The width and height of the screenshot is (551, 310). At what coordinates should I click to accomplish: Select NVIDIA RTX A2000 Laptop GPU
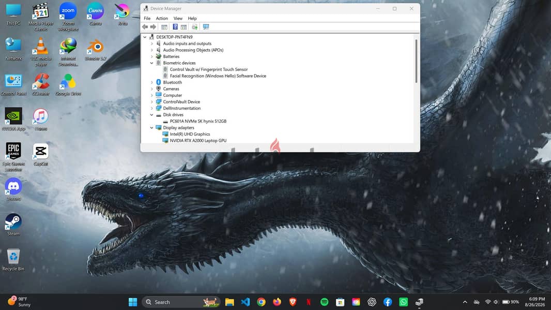click(198, 140)
